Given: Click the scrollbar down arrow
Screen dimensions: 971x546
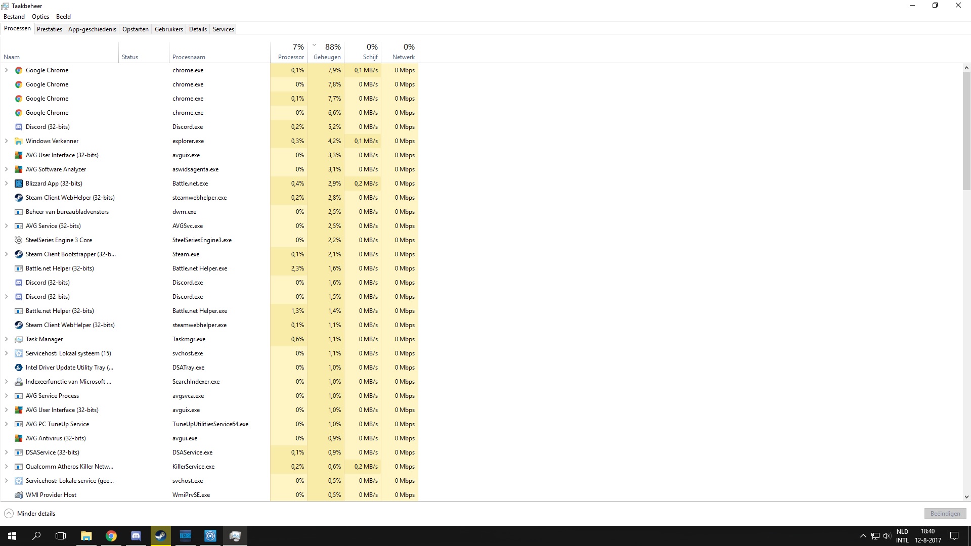Looking at the screenshot, I should (x=966, y=497).
